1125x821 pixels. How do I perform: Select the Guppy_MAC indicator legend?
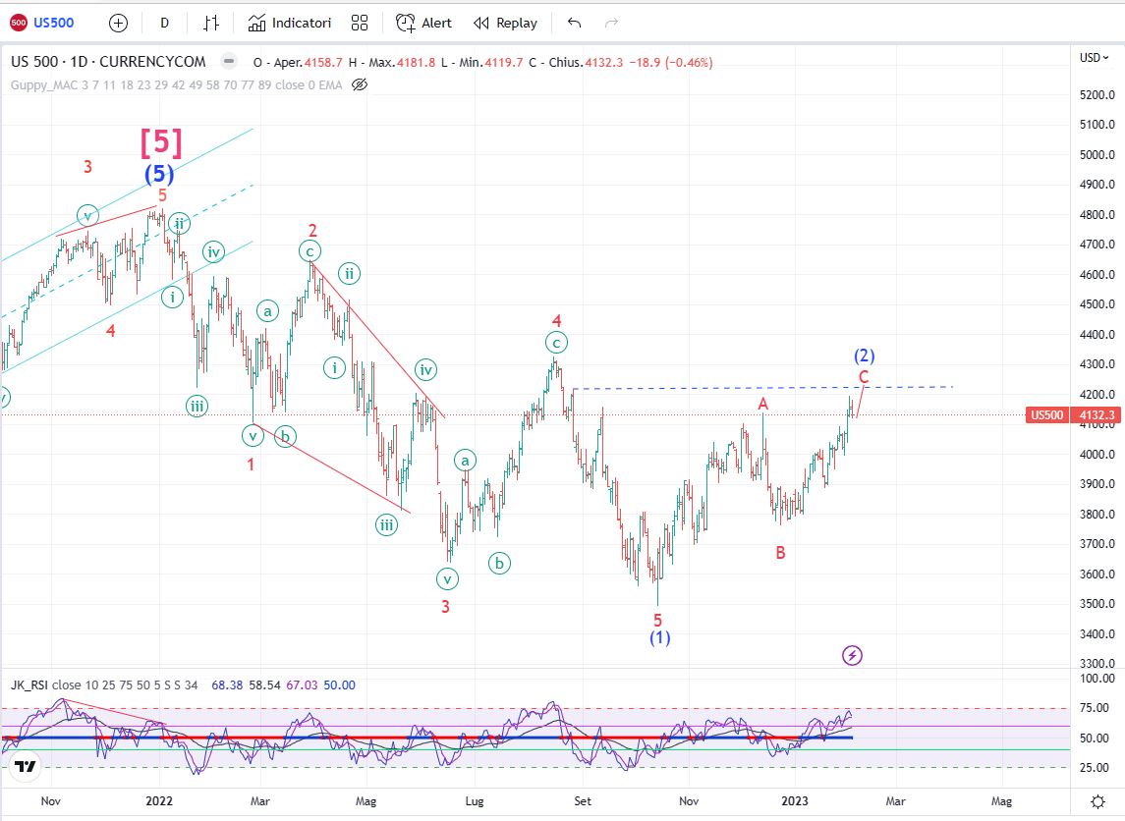(176, 84)
